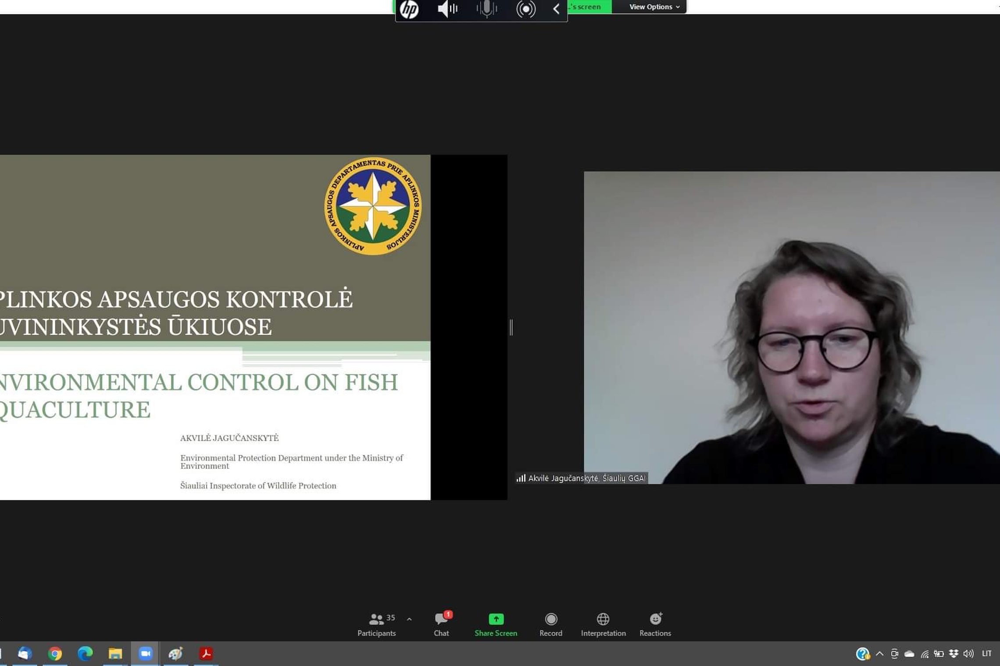Viewport: 1000px width, 666px height.
Task: Click the battery status tray icon
Action: pyautogui.click(x=939, y=654)
